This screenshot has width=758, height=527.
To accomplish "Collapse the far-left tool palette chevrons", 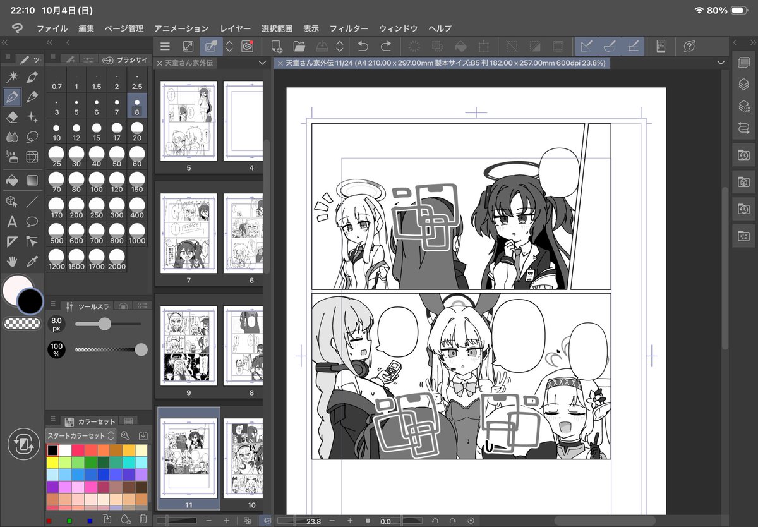I will click(4, 42).
